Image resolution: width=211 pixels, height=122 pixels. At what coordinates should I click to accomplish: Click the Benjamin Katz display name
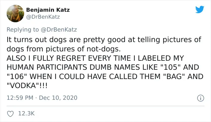48,10
